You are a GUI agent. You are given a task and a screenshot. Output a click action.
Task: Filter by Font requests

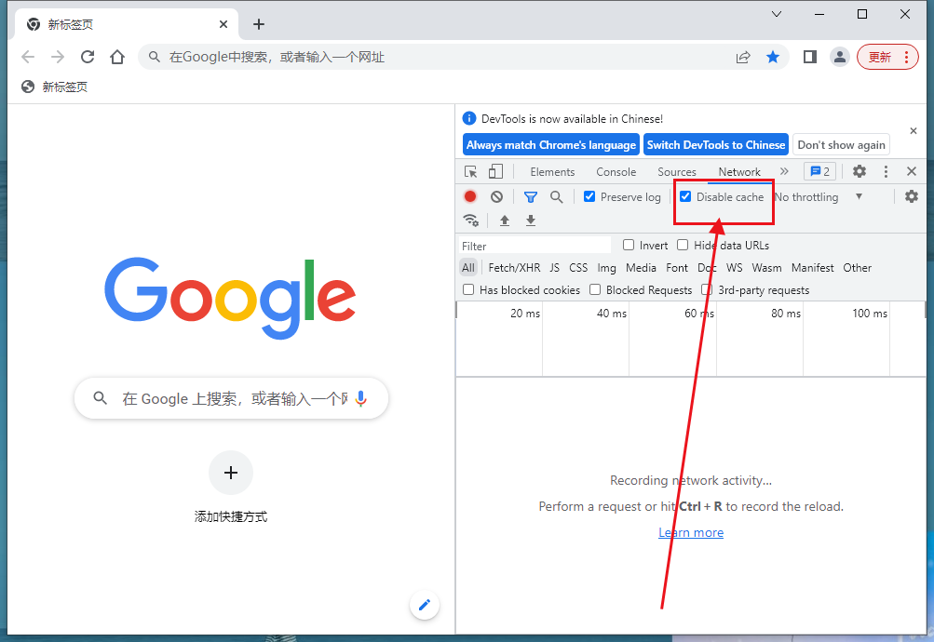(x=677, y=268)
